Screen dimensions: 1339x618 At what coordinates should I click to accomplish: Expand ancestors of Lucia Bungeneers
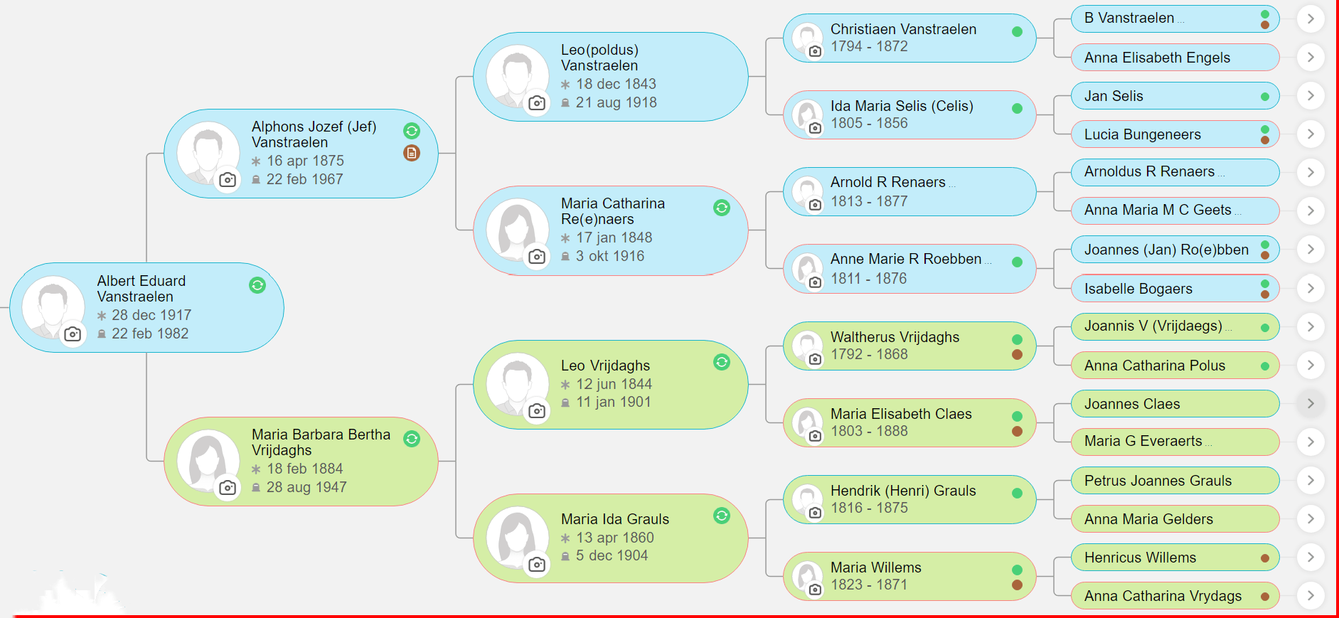pyautogui.click(x=1311, y=134)
